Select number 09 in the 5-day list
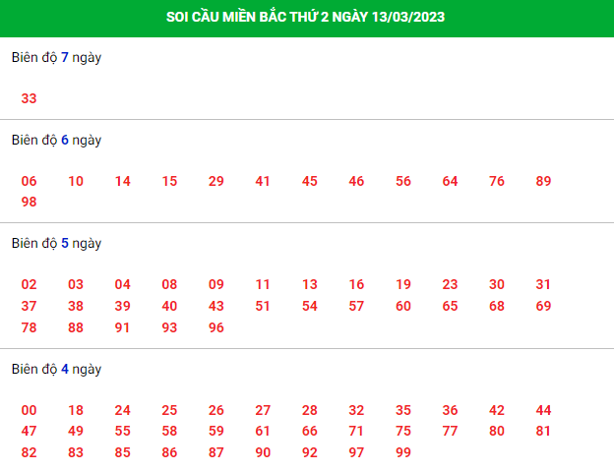 point(216,284)
